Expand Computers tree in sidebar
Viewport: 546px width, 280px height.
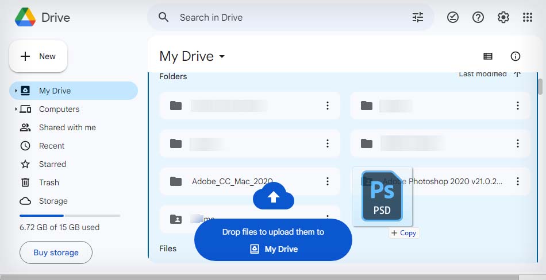coord(16,109)
